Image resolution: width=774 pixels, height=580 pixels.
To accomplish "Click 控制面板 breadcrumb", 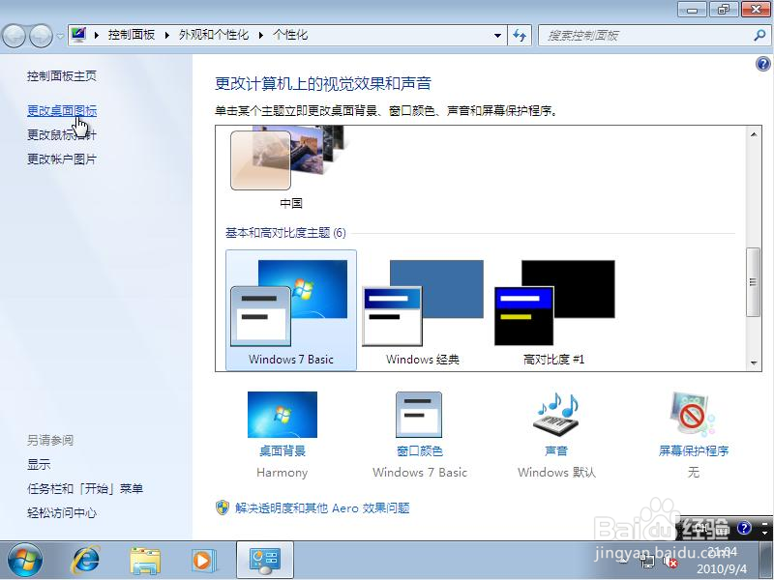I will [x=132, y=35].
